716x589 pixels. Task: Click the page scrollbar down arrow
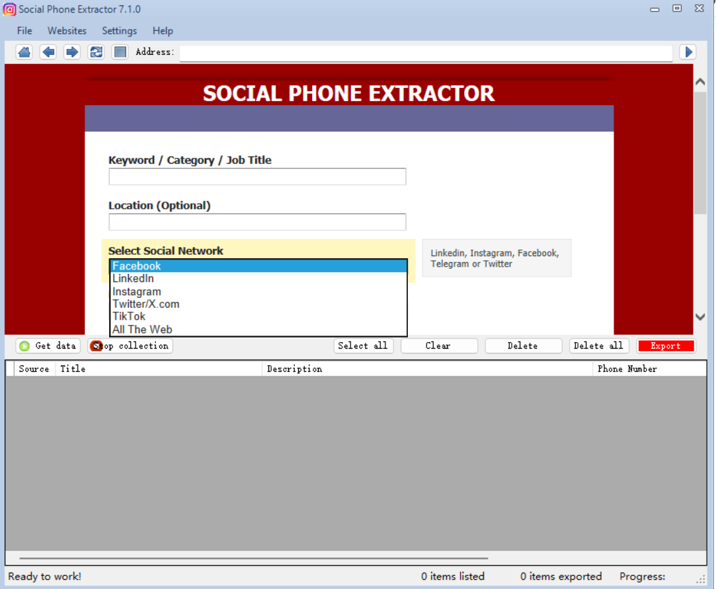pyautogui.click(x=700, y=317)
